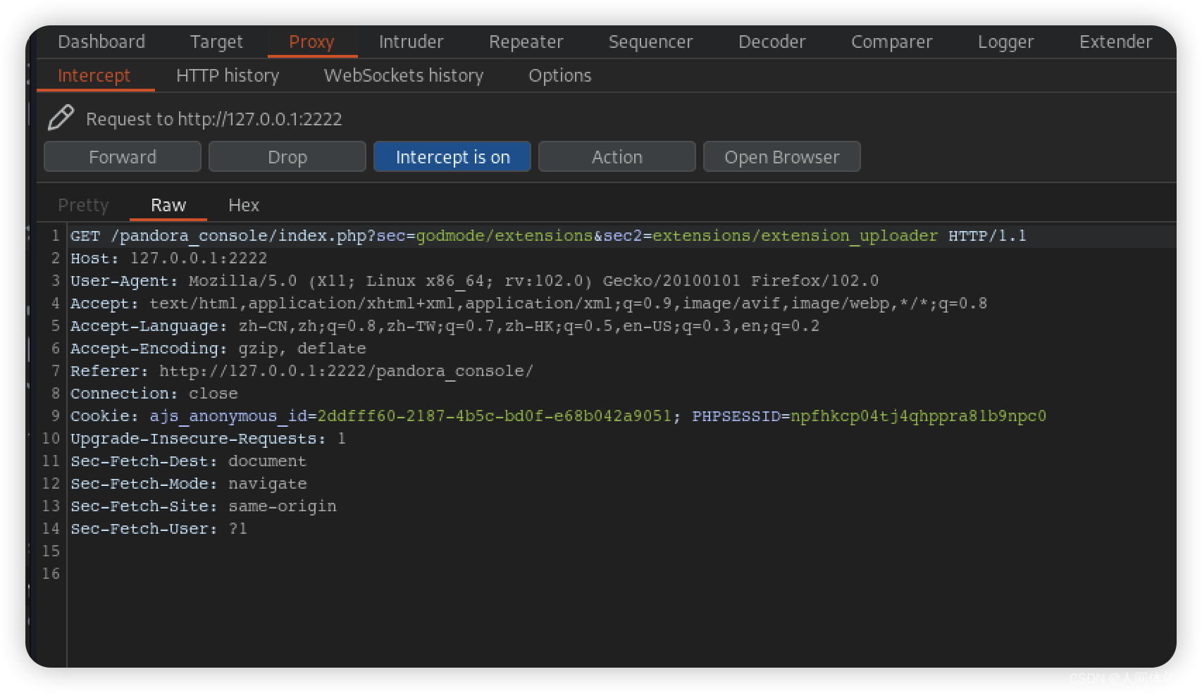Place cursor in the Cookie header line
The image size is (1202, 693).
click(x=558, y=416)
